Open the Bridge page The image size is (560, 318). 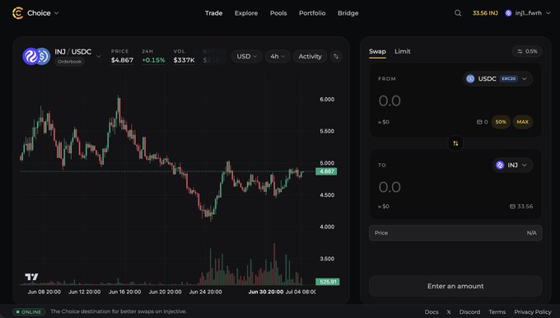(x=348, y=13)
